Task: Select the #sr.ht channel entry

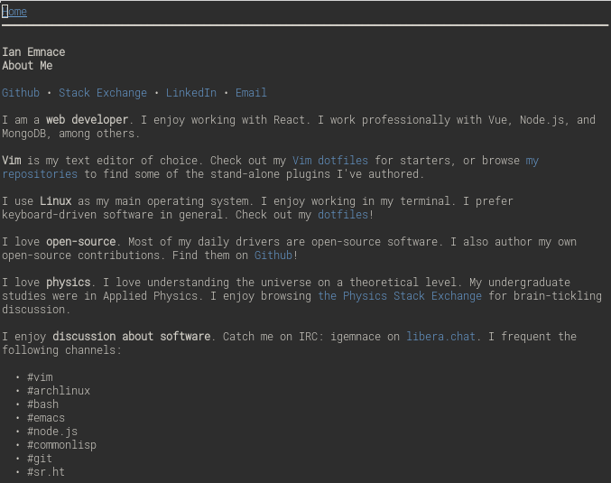Action: (46, 472)
